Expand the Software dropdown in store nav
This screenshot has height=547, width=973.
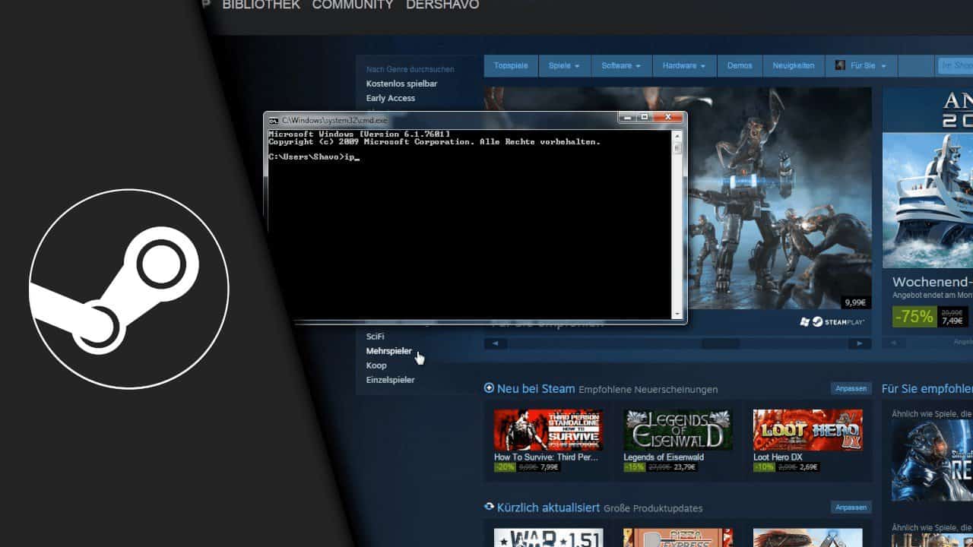(621, 65)
